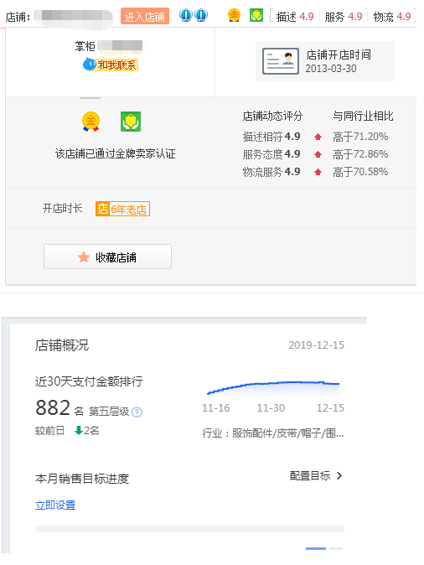Select the first blue carousel page indicator

click(x=316, y=548)
